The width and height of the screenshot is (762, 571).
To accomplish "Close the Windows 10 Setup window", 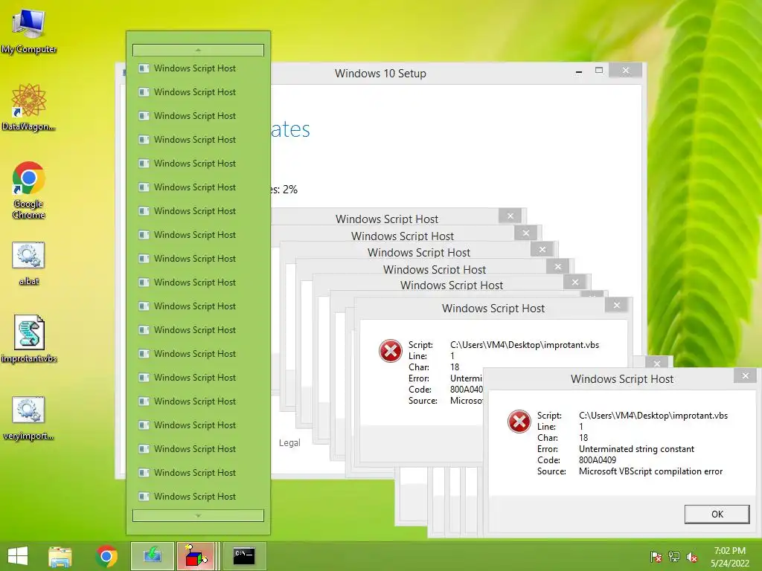I will click(x=626, y=71).
